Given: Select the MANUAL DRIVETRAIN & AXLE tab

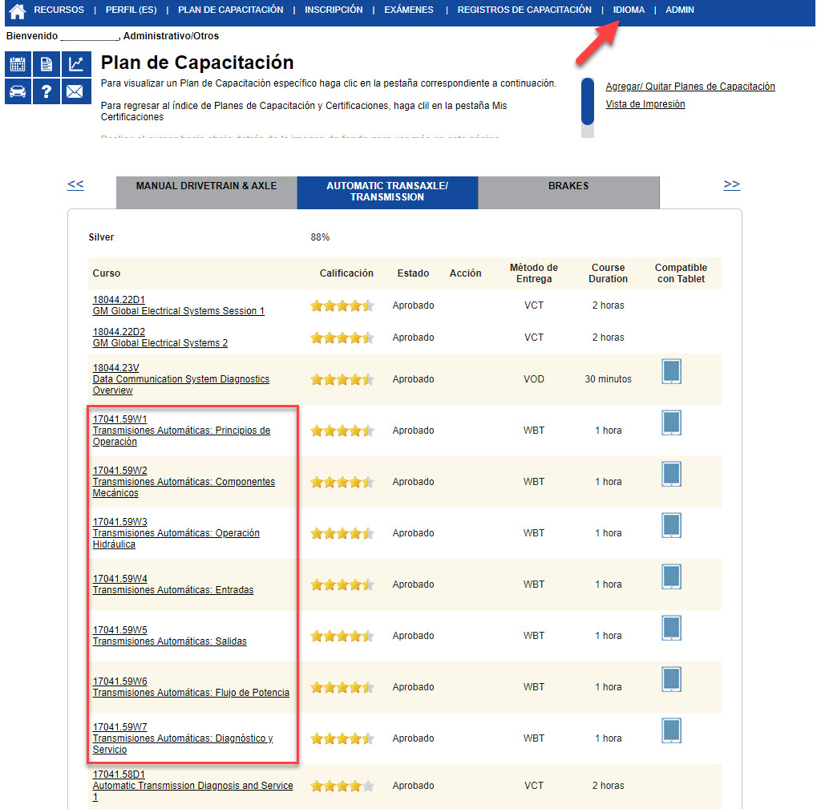Looking at the screenshot, I should pos(206,186).
